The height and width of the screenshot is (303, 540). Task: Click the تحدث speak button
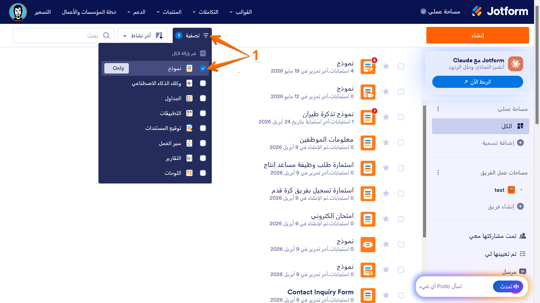tap(508, 286)
